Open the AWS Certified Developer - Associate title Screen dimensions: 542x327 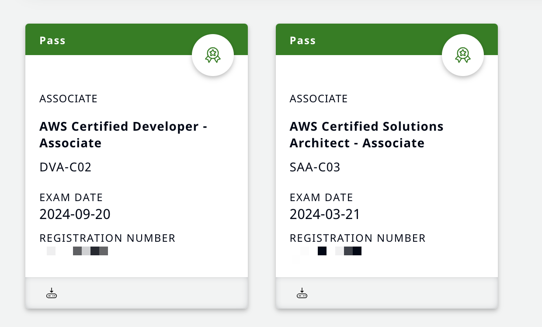point(123,135)
